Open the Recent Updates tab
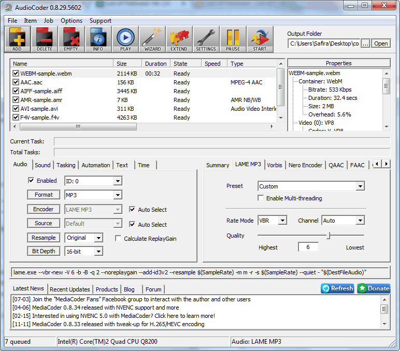The image size is (400, 351). [69, 289]
